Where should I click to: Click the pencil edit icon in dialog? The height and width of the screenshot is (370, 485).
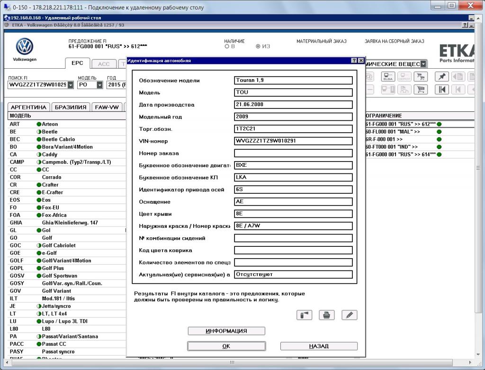(x=350, y=315)
